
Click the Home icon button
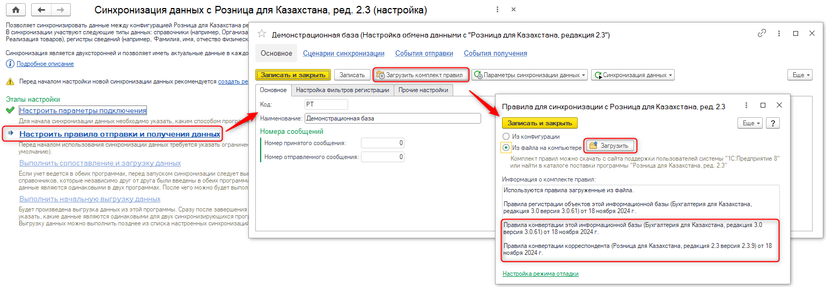[x=16, y=10]
